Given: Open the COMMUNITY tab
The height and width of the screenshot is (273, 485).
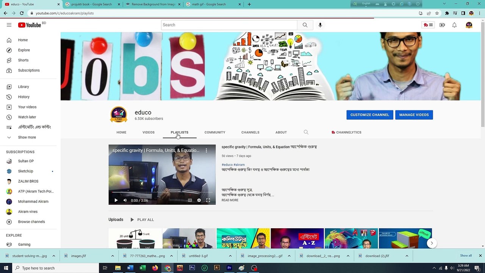Looking at the screenshot, I should pyautogui.click(x=215, y=132).
